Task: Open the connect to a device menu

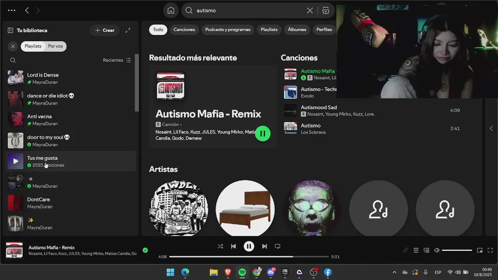Action: [426, 250]
